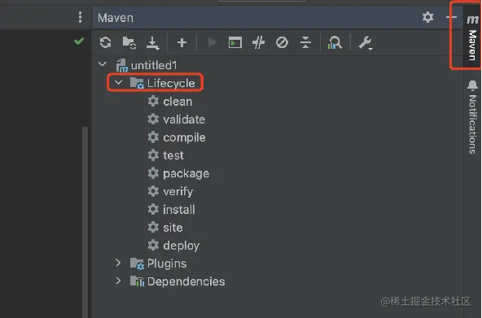Expand the Dependencies node

tap(118, 281)
